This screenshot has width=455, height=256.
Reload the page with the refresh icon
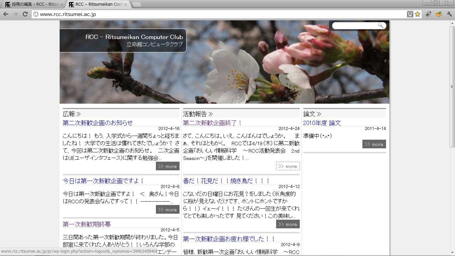(25, 14)
